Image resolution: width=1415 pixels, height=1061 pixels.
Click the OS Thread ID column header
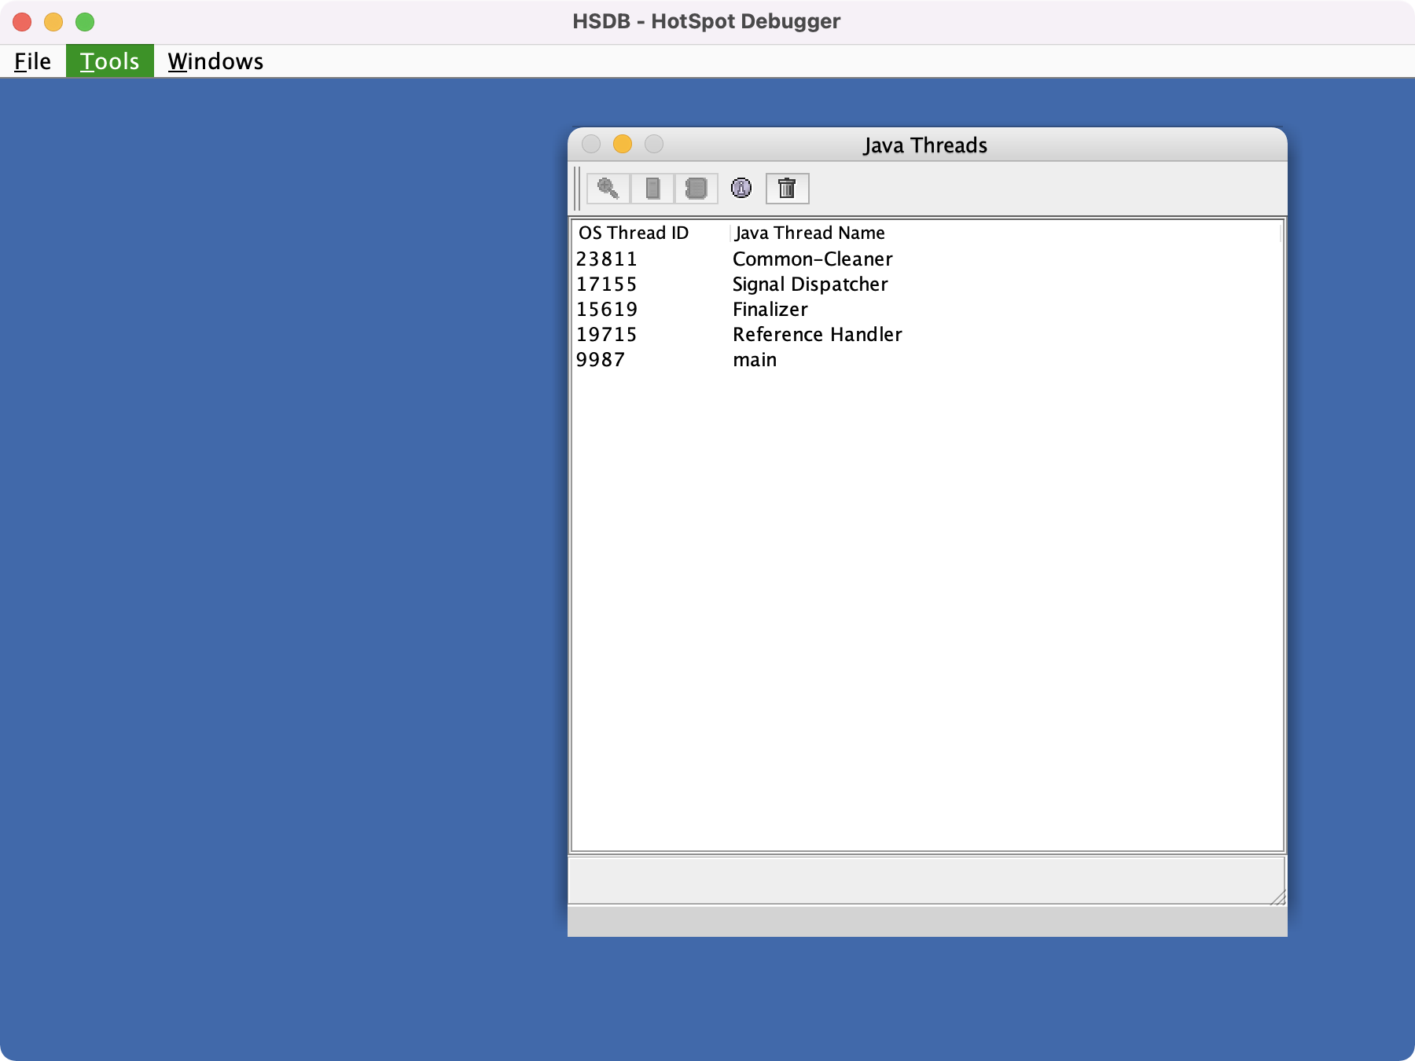pyautogui.click(x=652, y=233)
